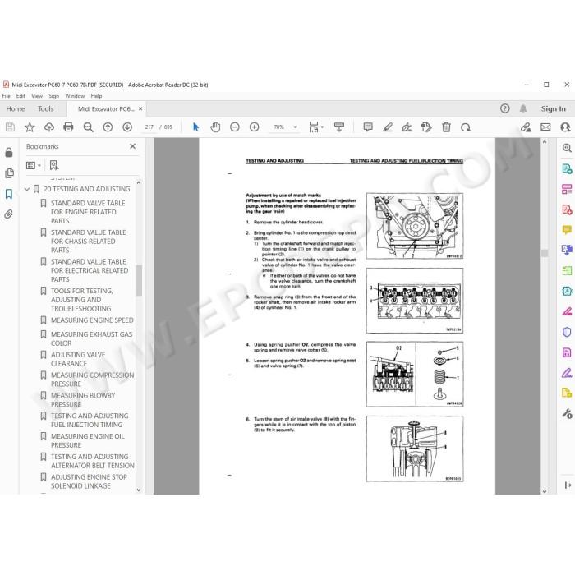Image resolution: width=575 pixels, height=575 pixels.
Task: Click the document vertical scrollbar thumb
Action: pos(545,253)
